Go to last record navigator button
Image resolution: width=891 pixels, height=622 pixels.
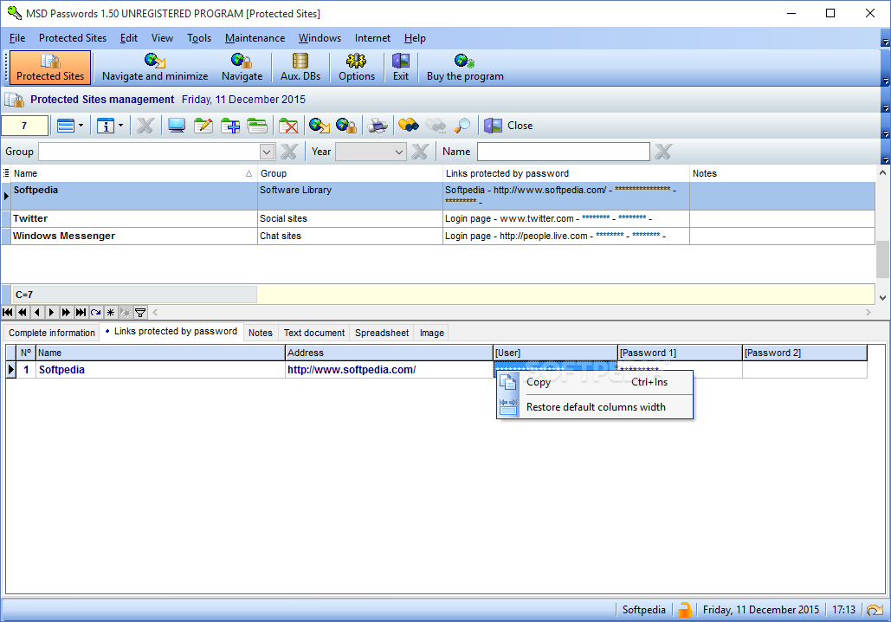pos(81,312)
